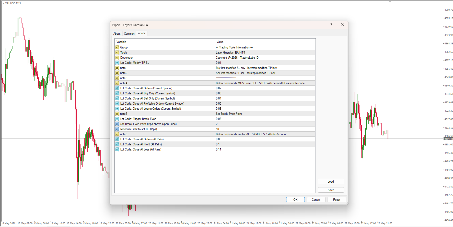Click the icon for Lot Code: Close All Loss (All Pairs)
The height and width of the screenshot is (227, 453).
(x=117, y=149)
